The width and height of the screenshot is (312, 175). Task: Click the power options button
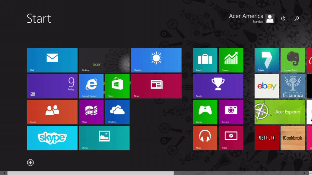tap(283, 18)
